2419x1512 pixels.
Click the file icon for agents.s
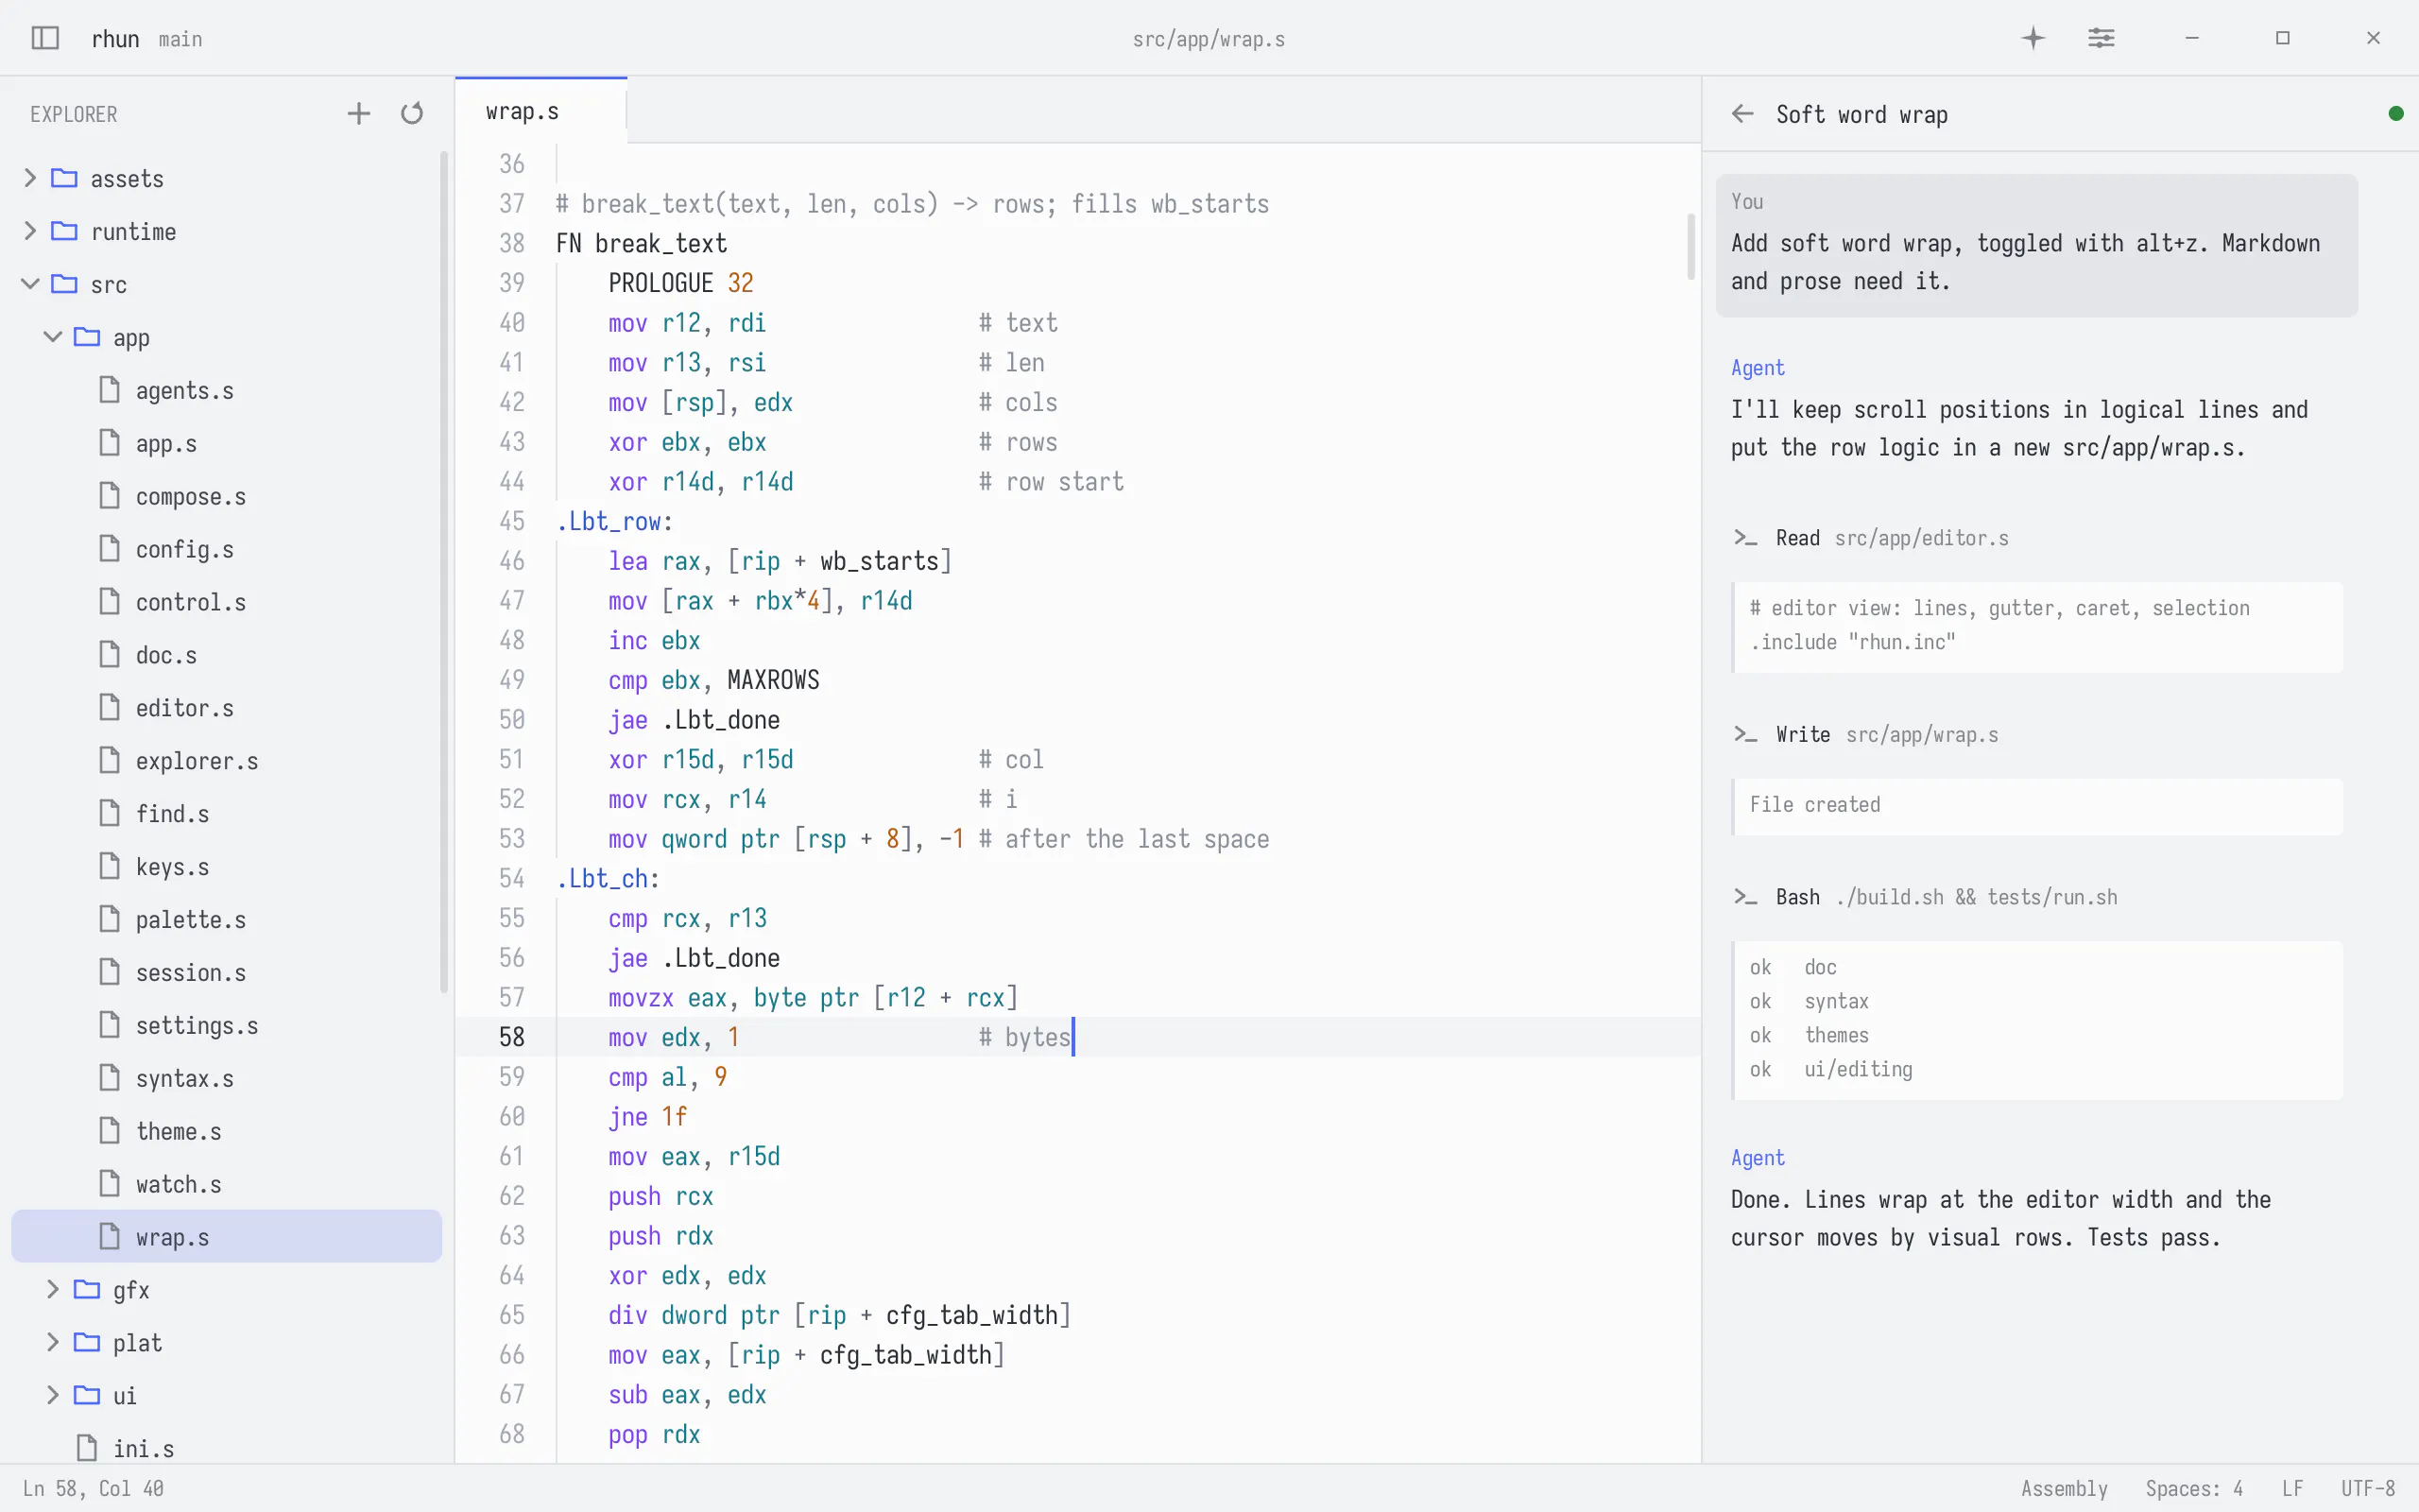tap(110, 390)
